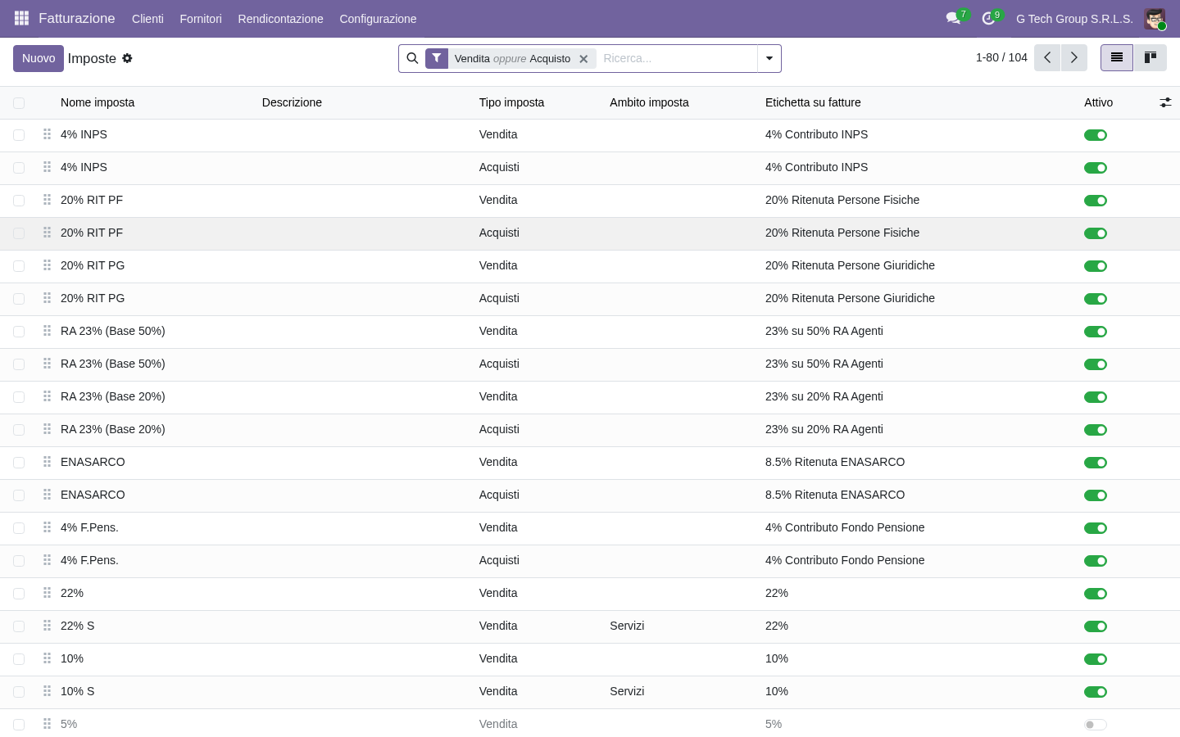Screen dimensions: 1180x737
Task: Grab drag handle of 5% row
Action: 47,724
